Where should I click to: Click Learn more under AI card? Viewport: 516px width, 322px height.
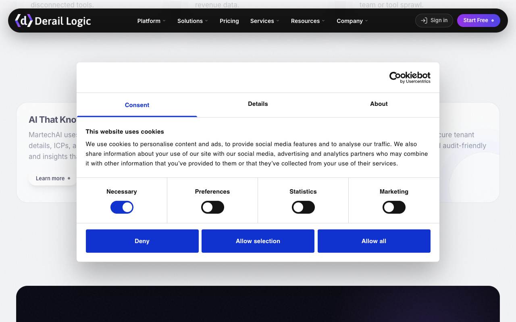(53, 178)
